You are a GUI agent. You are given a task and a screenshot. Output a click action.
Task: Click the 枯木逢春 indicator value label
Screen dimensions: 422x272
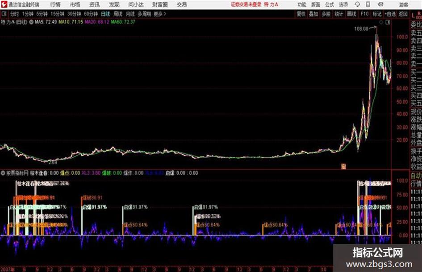[x=44, y=173]
